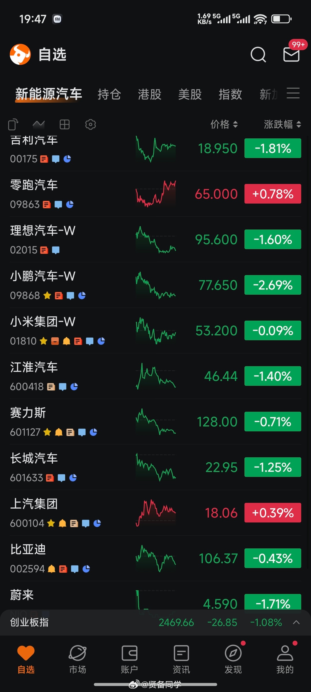Open the watchlist groups hamburger menu
This screenshot has width=311, height=692.
tap(293, 93)
